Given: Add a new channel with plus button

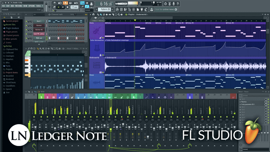Looking at the screenshot, I should pos(39,44).
